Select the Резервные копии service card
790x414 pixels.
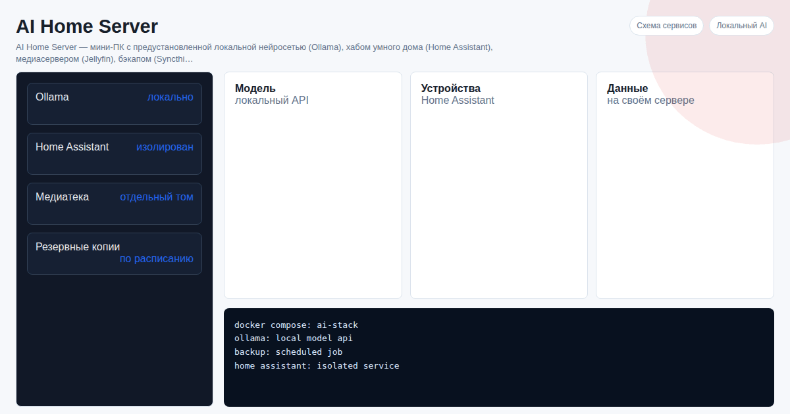(x=115, y=254)
